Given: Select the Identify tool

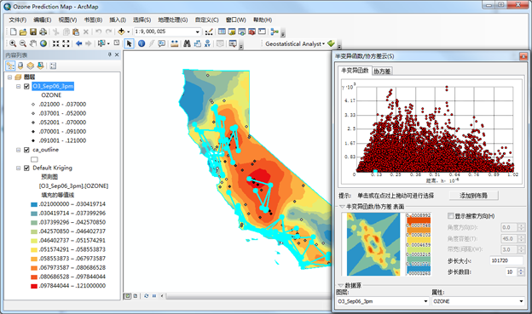Looking at the screenshot, I should coord(142,43).
